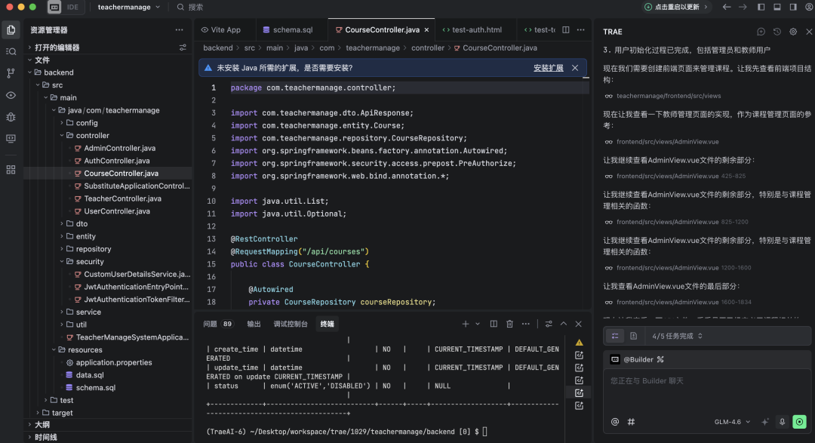815x443 pixels.
Task: Close the CourseController.java tab
Action: click(426, 30)
